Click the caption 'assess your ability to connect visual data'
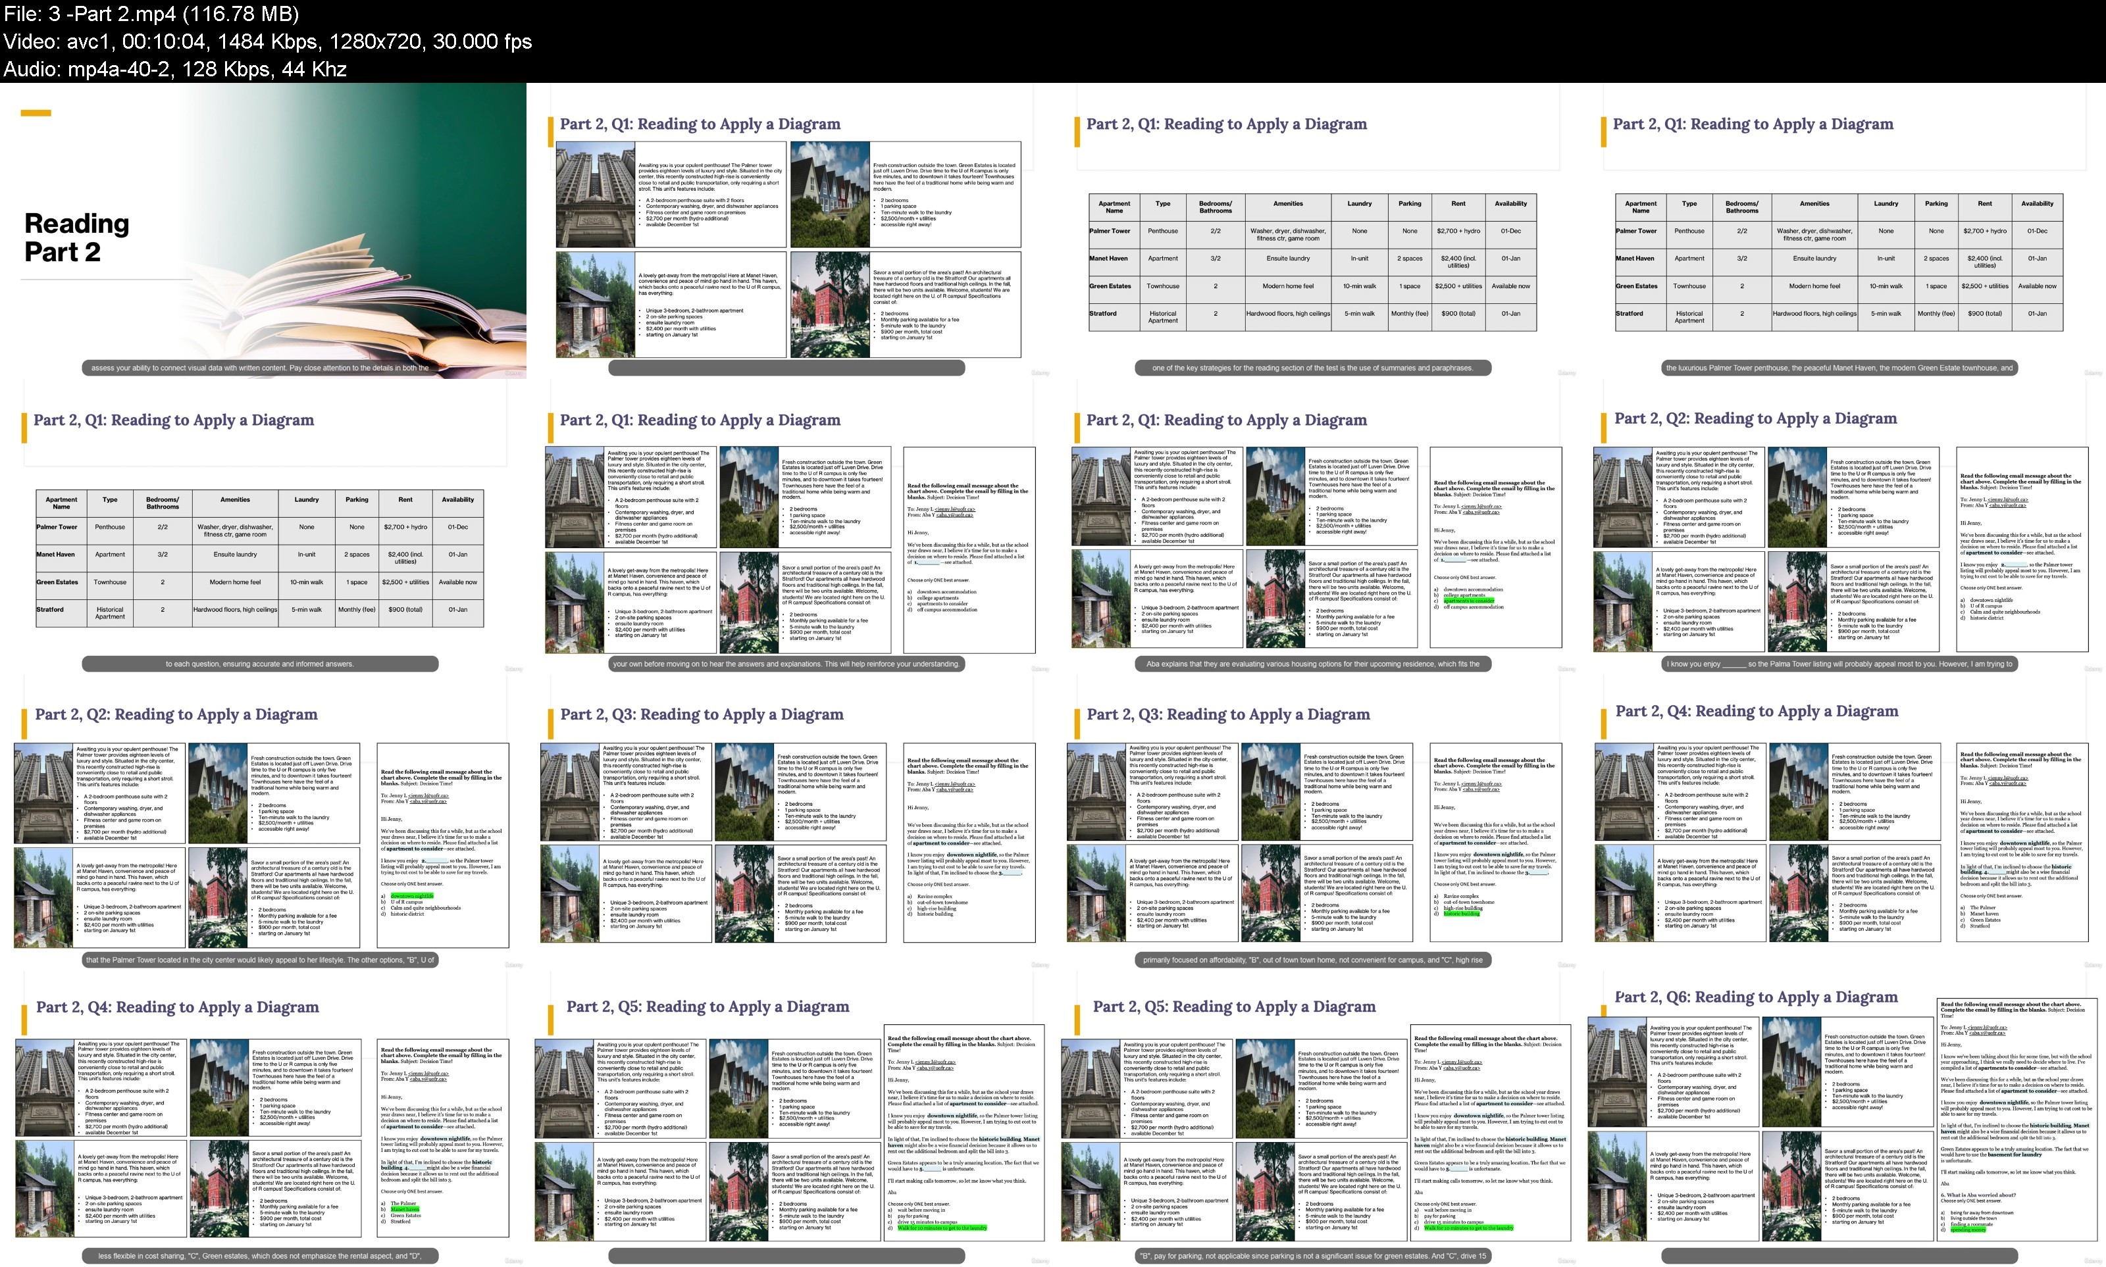2106x1267 pixels. pyautogui.click(x=259, y=368)
